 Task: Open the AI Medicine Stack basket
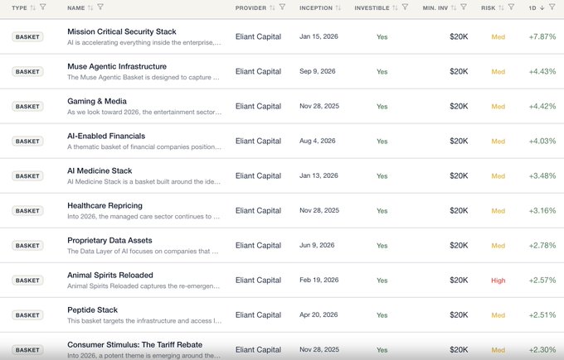coord(100,170)
